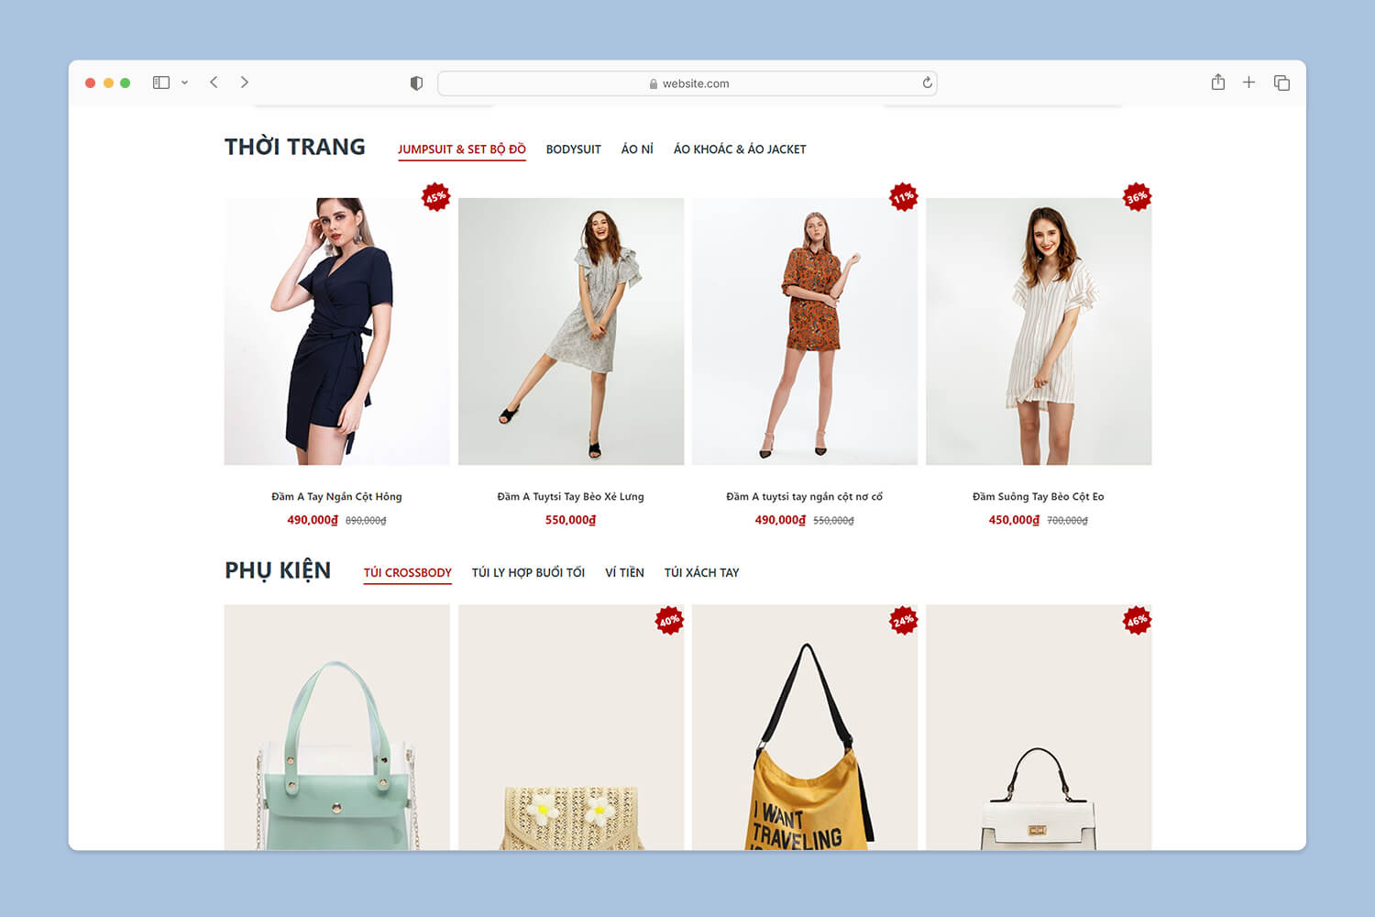
Task: Switch to the Áo Nỉ tab
Action: (x=637, y=149)
